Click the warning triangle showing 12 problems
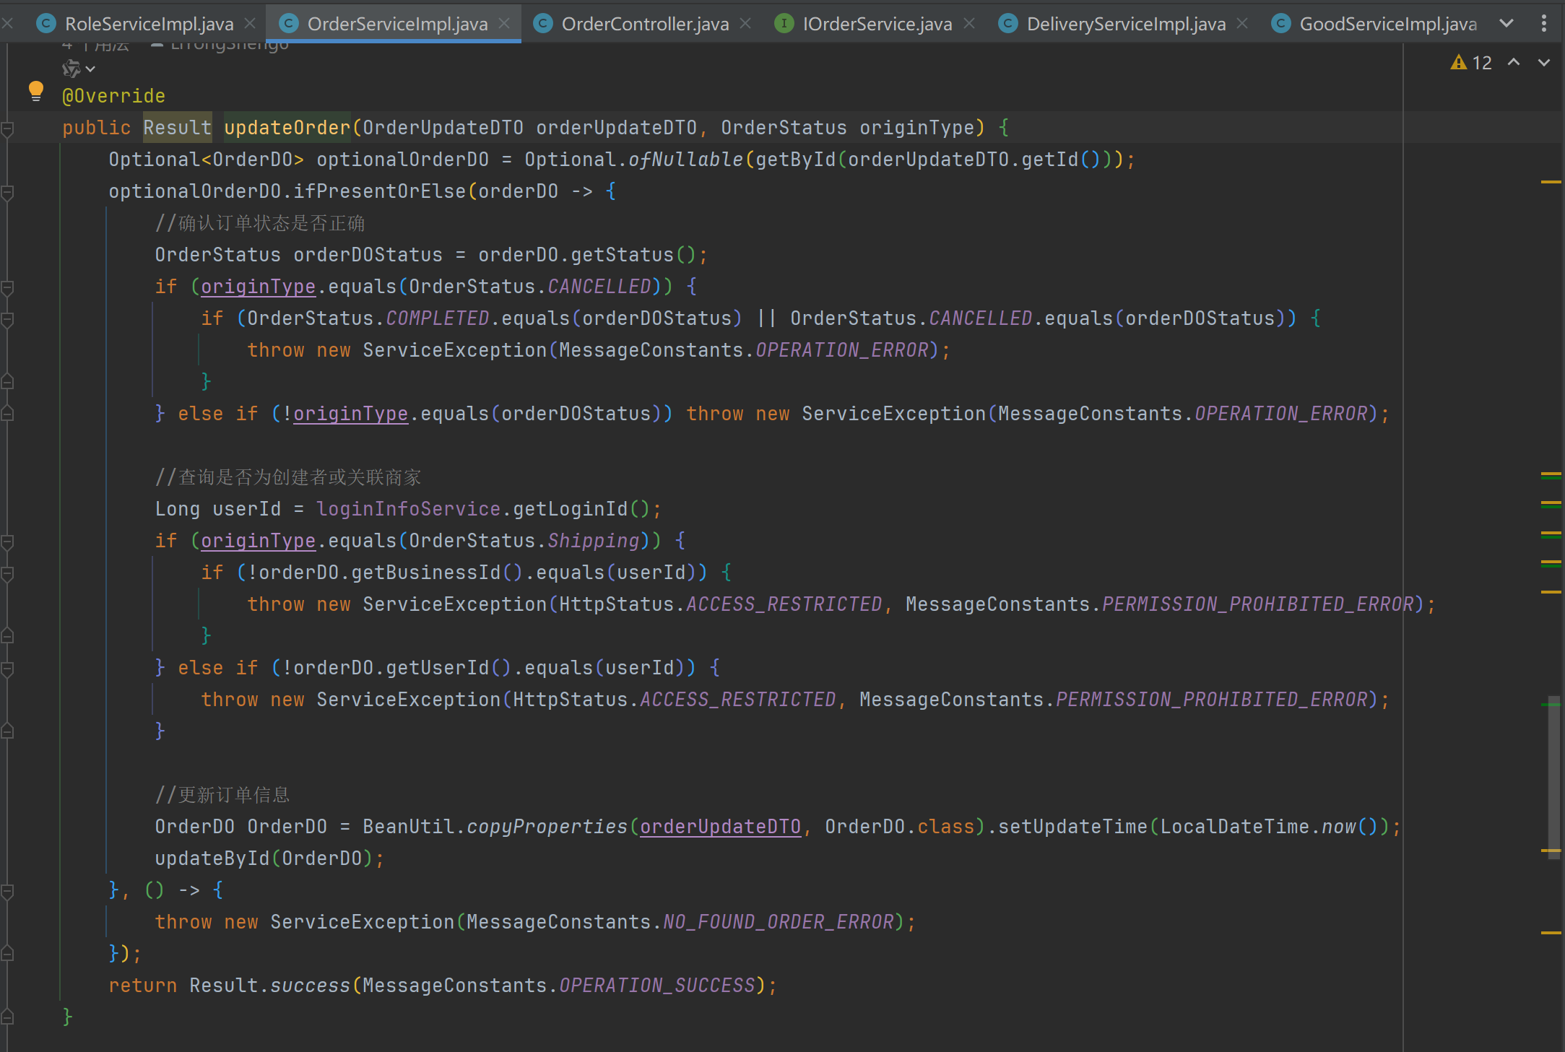 (1459, 63)
